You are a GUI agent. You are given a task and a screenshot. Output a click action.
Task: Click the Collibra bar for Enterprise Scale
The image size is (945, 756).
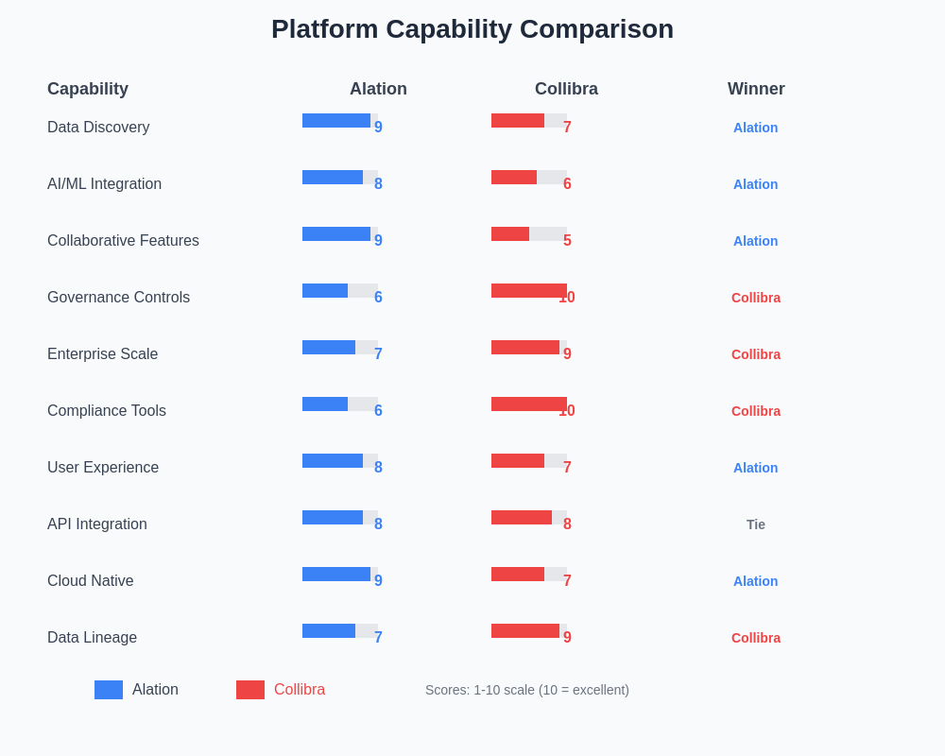click(525, 348)
